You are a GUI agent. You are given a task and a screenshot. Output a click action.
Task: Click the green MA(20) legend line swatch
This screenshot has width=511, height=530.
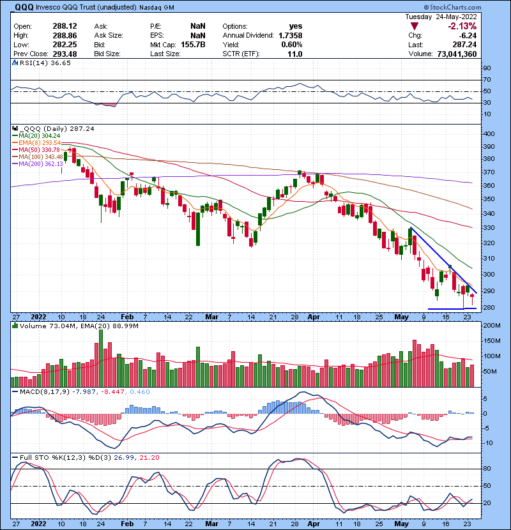15,135
